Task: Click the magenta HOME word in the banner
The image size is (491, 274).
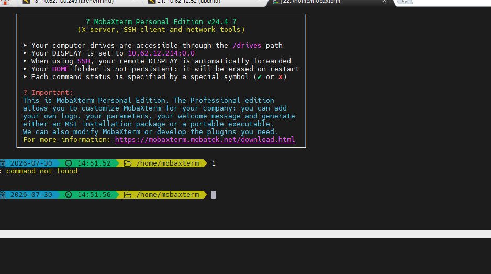Action: click(60, 69)
